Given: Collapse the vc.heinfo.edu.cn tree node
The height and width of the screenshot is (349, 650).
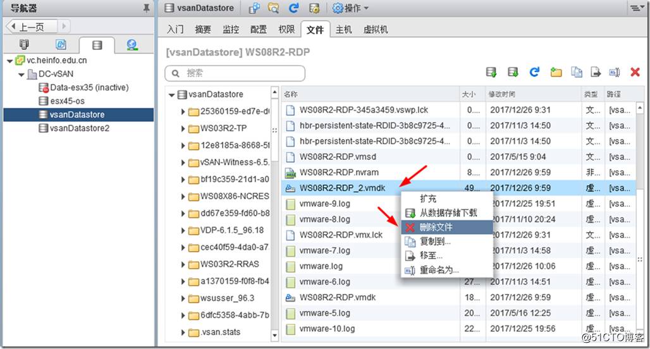Looking at the screenshot, I should point(9,61).
